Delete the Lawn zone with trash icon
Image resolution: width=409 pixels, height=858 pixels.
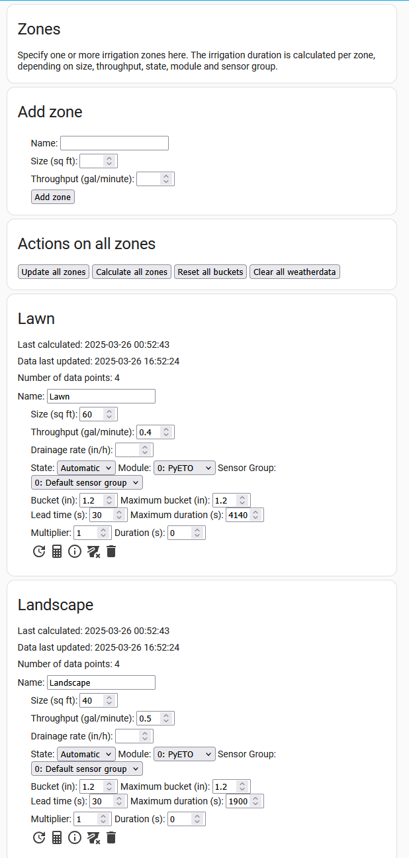pyautogui.click(x=111, y=551)
